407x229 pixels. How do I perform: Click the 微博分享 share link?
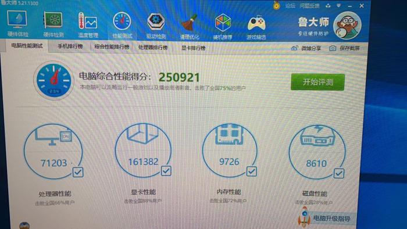coord(306,48)
